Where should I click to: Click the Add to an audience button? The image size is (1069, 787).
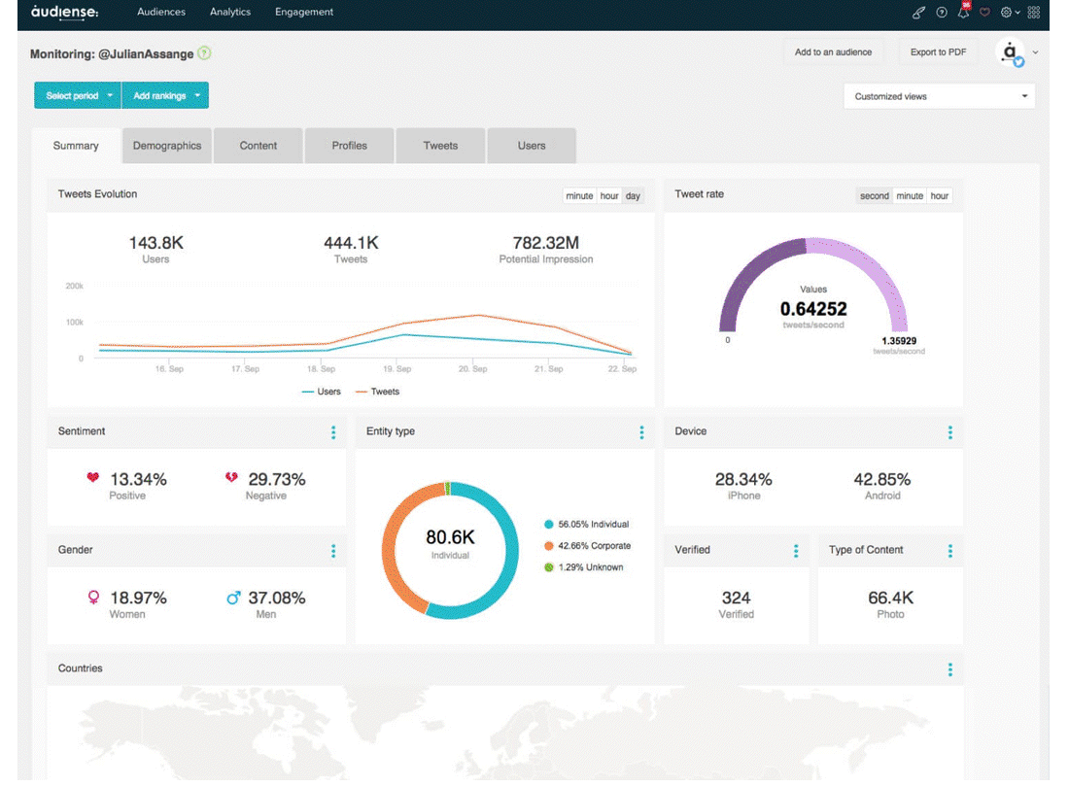[x=833, y=51]
